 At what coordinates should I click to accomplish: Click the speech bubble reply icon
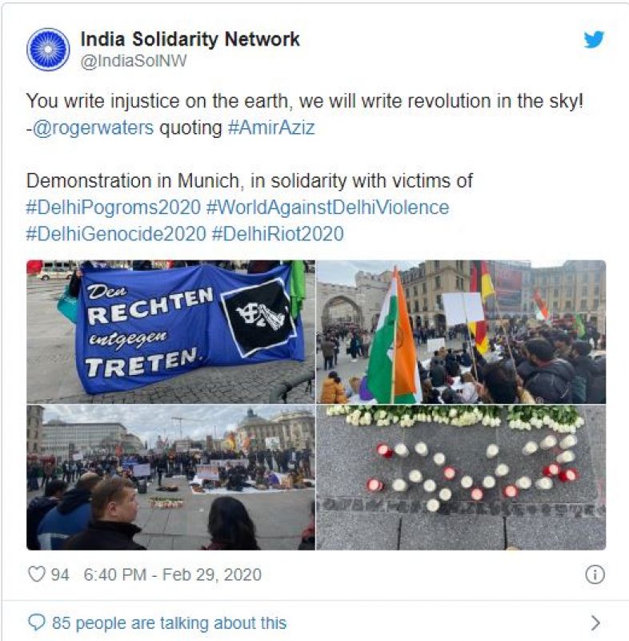(36, 623)
